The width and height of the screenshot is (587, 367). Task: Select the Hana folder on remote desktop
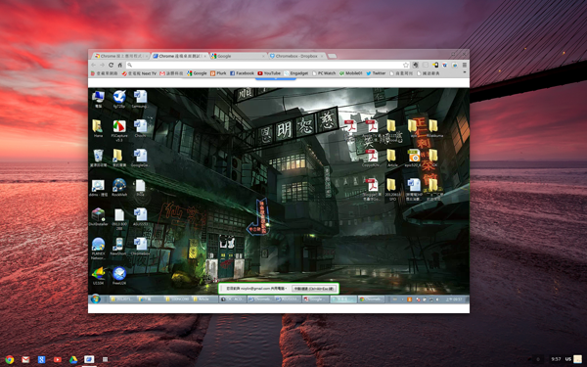(x=98, y=128)
